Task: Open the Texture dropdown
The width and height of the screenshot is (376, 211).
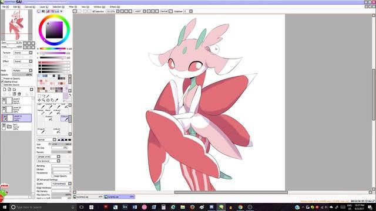Action: (x=23, y=53)
